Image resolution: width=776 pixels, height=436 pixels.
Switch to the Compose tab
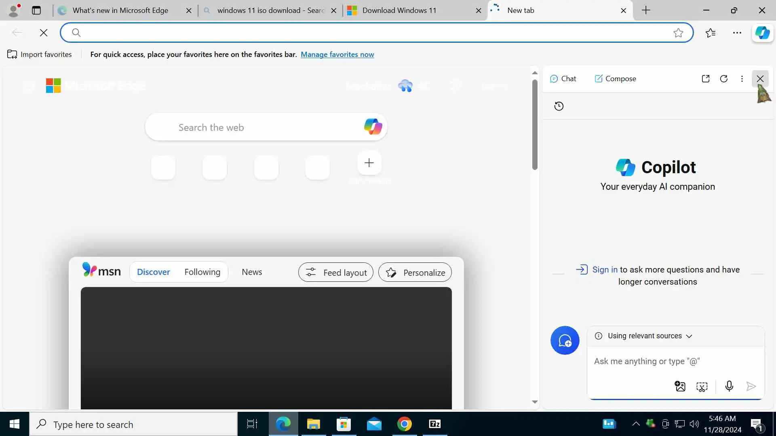point(615,79)
